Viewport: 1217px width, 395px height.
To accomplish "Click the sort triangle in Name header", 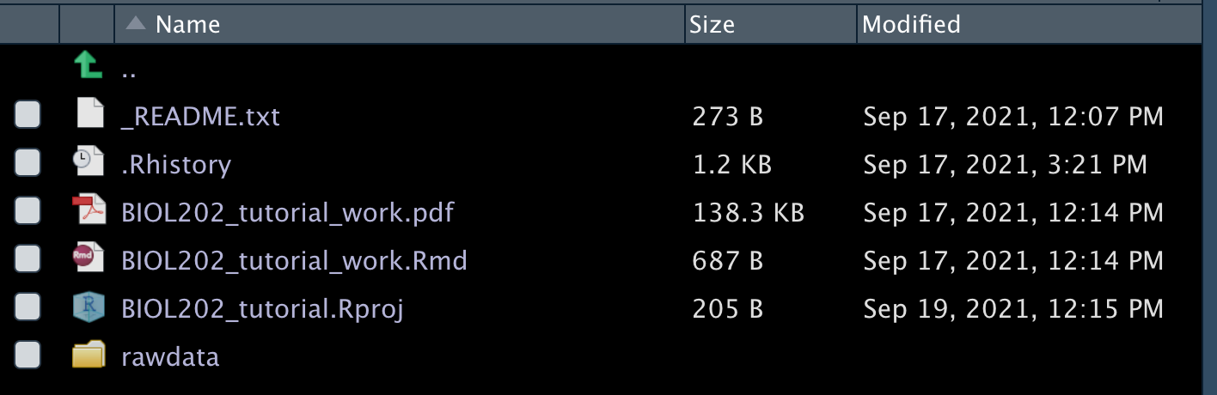I will (x=136, y=23).
